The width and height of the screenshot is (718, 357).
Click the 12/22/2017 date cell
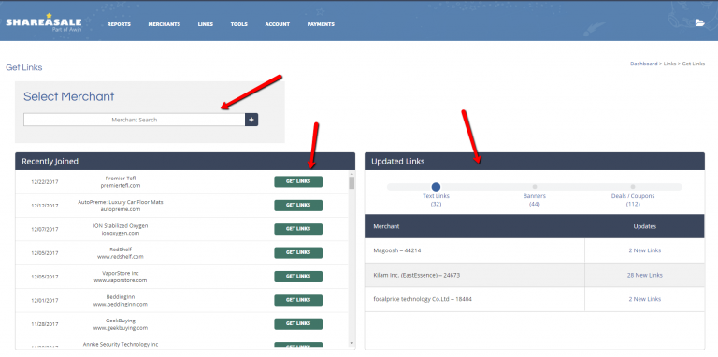tap(45, 181)
